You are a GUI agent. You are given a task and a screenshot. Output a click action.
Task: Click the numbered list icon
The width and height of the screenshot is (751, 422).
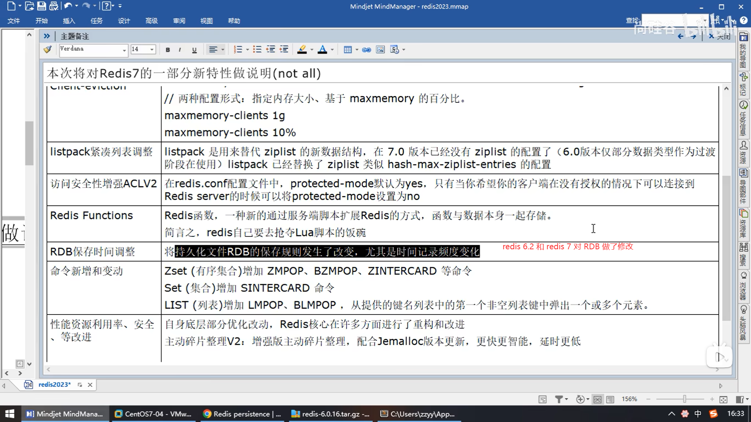coord(237,50)
